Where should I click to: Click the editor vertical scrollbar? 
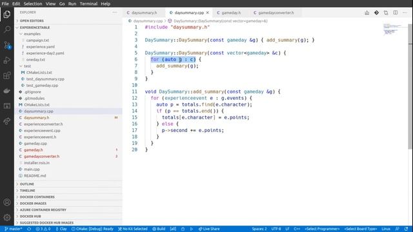tap(410, 87)
